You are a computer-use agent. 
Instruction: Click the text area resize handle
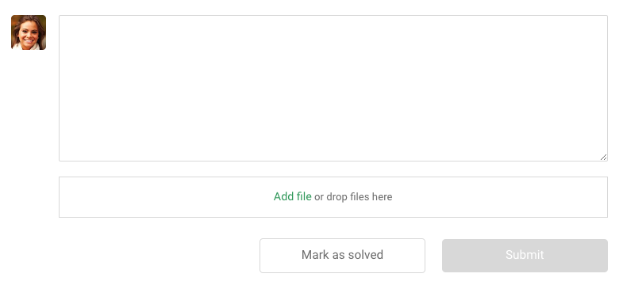603,157
